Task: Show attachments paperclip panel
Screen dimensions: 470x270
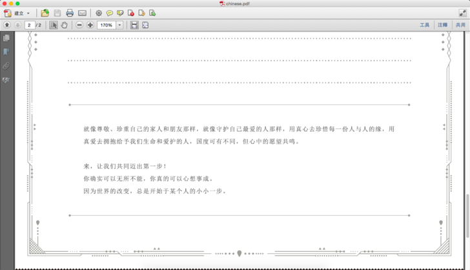Action: click(x=6, y=66)
